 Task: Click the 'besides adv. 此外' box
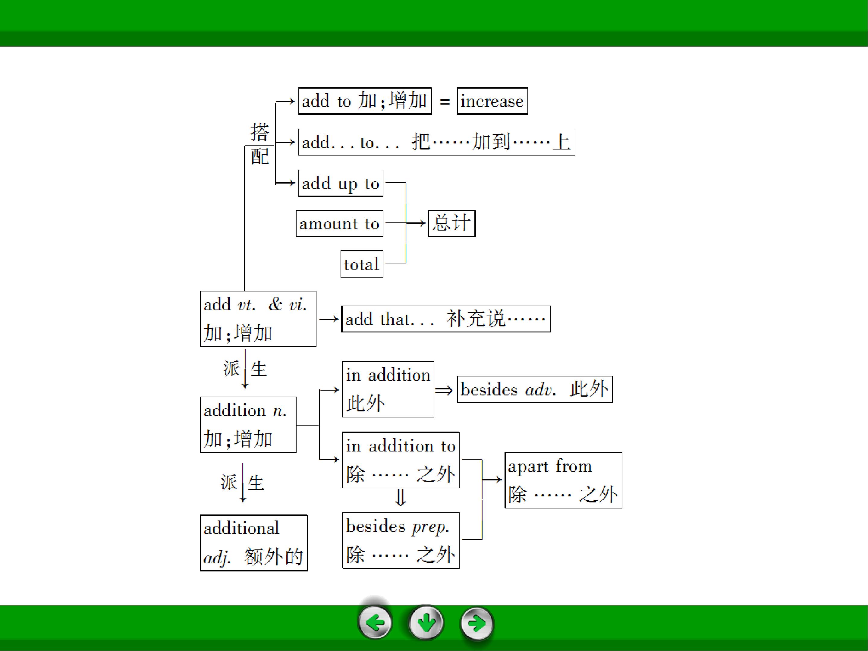coord(535,389)
